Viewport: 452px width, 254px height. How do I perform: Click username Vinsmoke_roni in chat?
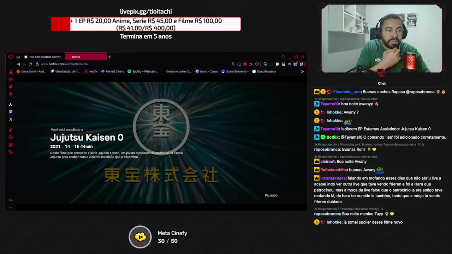tap(346, 92)
